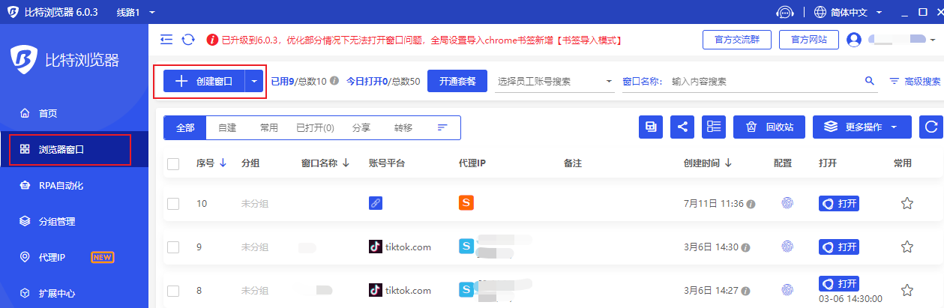Click 未分组 text in row 10
Screen dimensions: 944x308
click(255, 204)
